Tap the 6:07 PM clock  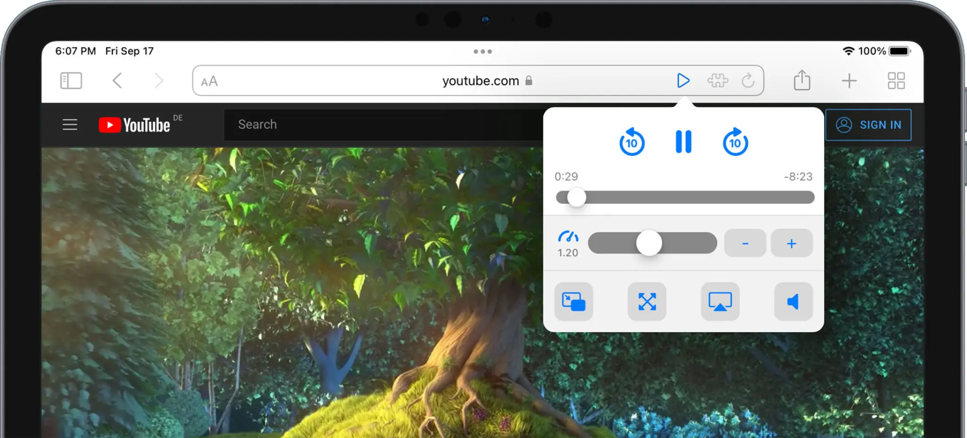tap(76, 51)
